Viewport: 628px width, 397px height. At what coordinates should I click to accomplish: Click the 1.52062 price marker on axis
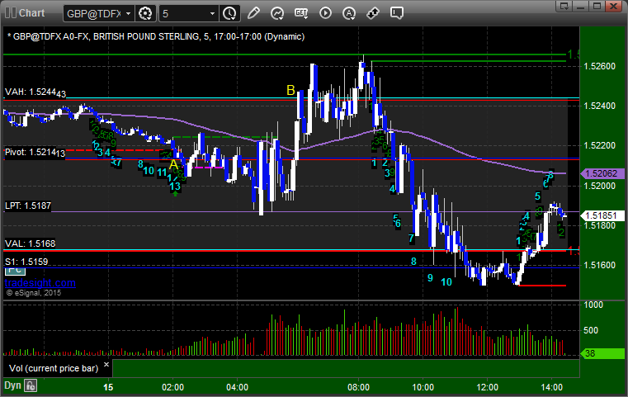click(x=599, y=174)
